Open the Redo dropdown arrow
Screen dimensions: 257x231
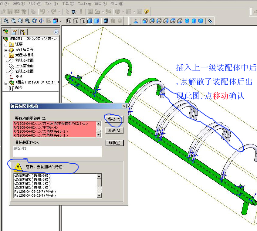click(59, 12)
